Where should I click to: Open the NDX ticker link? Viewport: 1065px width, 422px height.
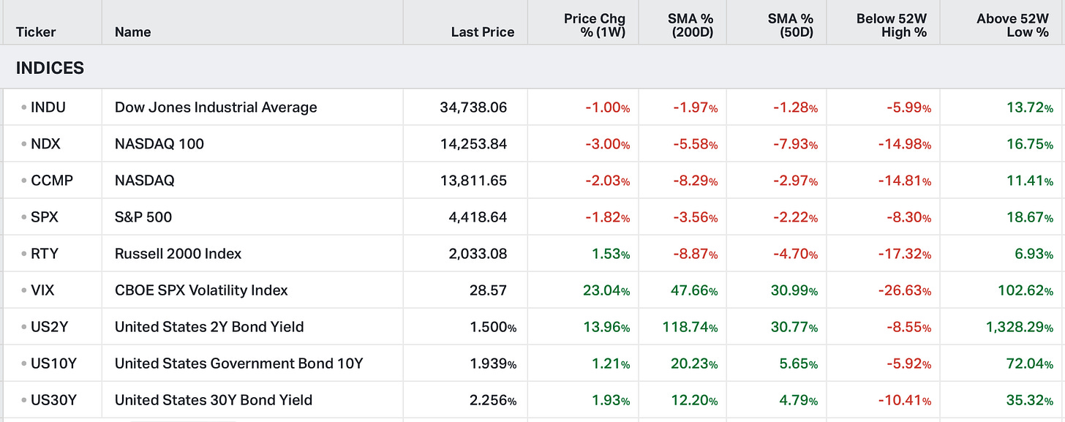point(45,144)
